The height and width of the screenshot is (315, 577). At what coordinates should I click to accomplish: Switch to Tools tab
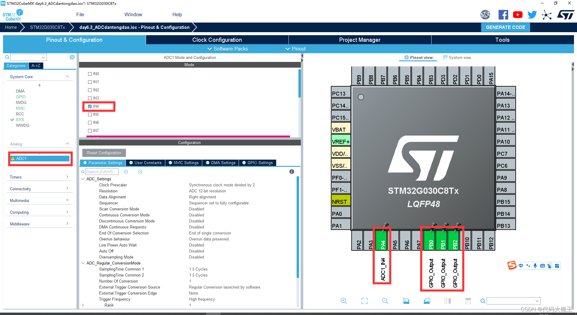coord(502,40)
